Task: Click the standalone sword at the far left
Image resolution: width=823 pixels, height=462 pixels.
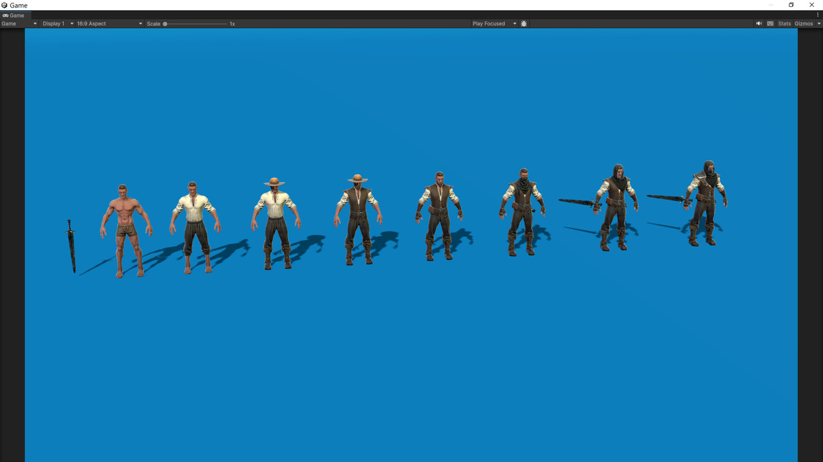Action: pos(71,245)
